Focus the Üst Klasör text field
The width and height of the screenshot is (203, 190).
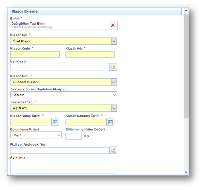59,67
